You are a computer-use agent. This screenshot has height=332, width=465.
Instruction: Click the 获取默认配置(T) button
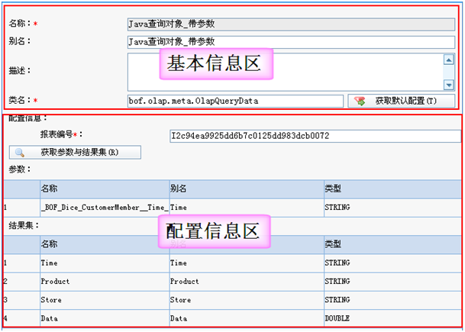401,101
